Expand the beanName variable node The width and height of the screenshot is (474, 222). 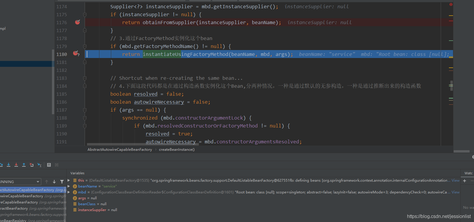[69, 186]
